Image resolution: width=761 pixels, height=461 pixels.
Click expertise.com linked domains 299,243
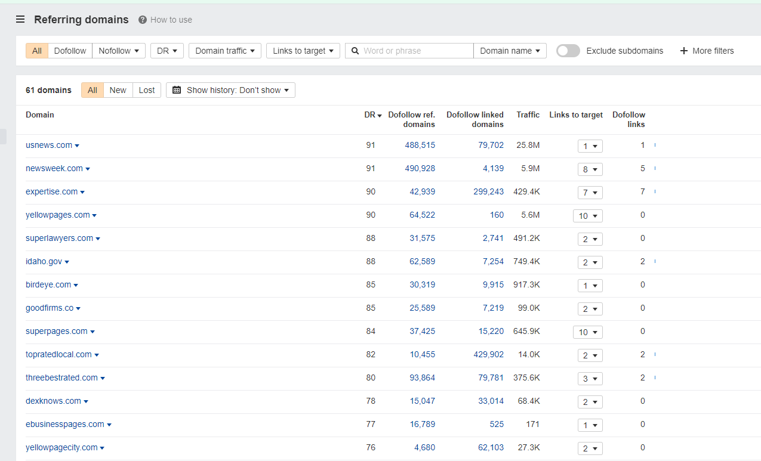(488, 191)
